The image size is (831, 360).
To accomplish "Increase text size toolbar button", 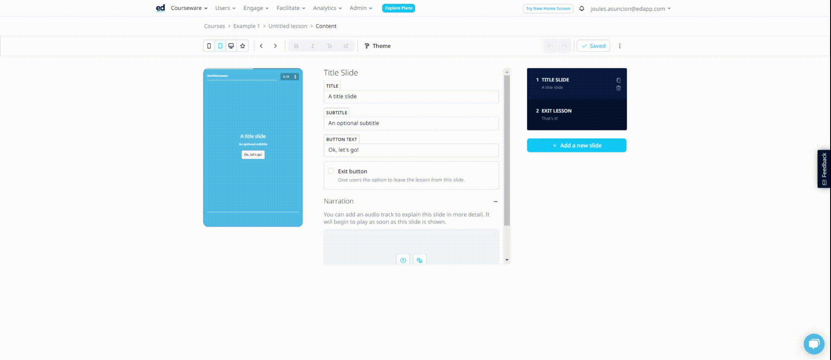I will pos(346,46).
